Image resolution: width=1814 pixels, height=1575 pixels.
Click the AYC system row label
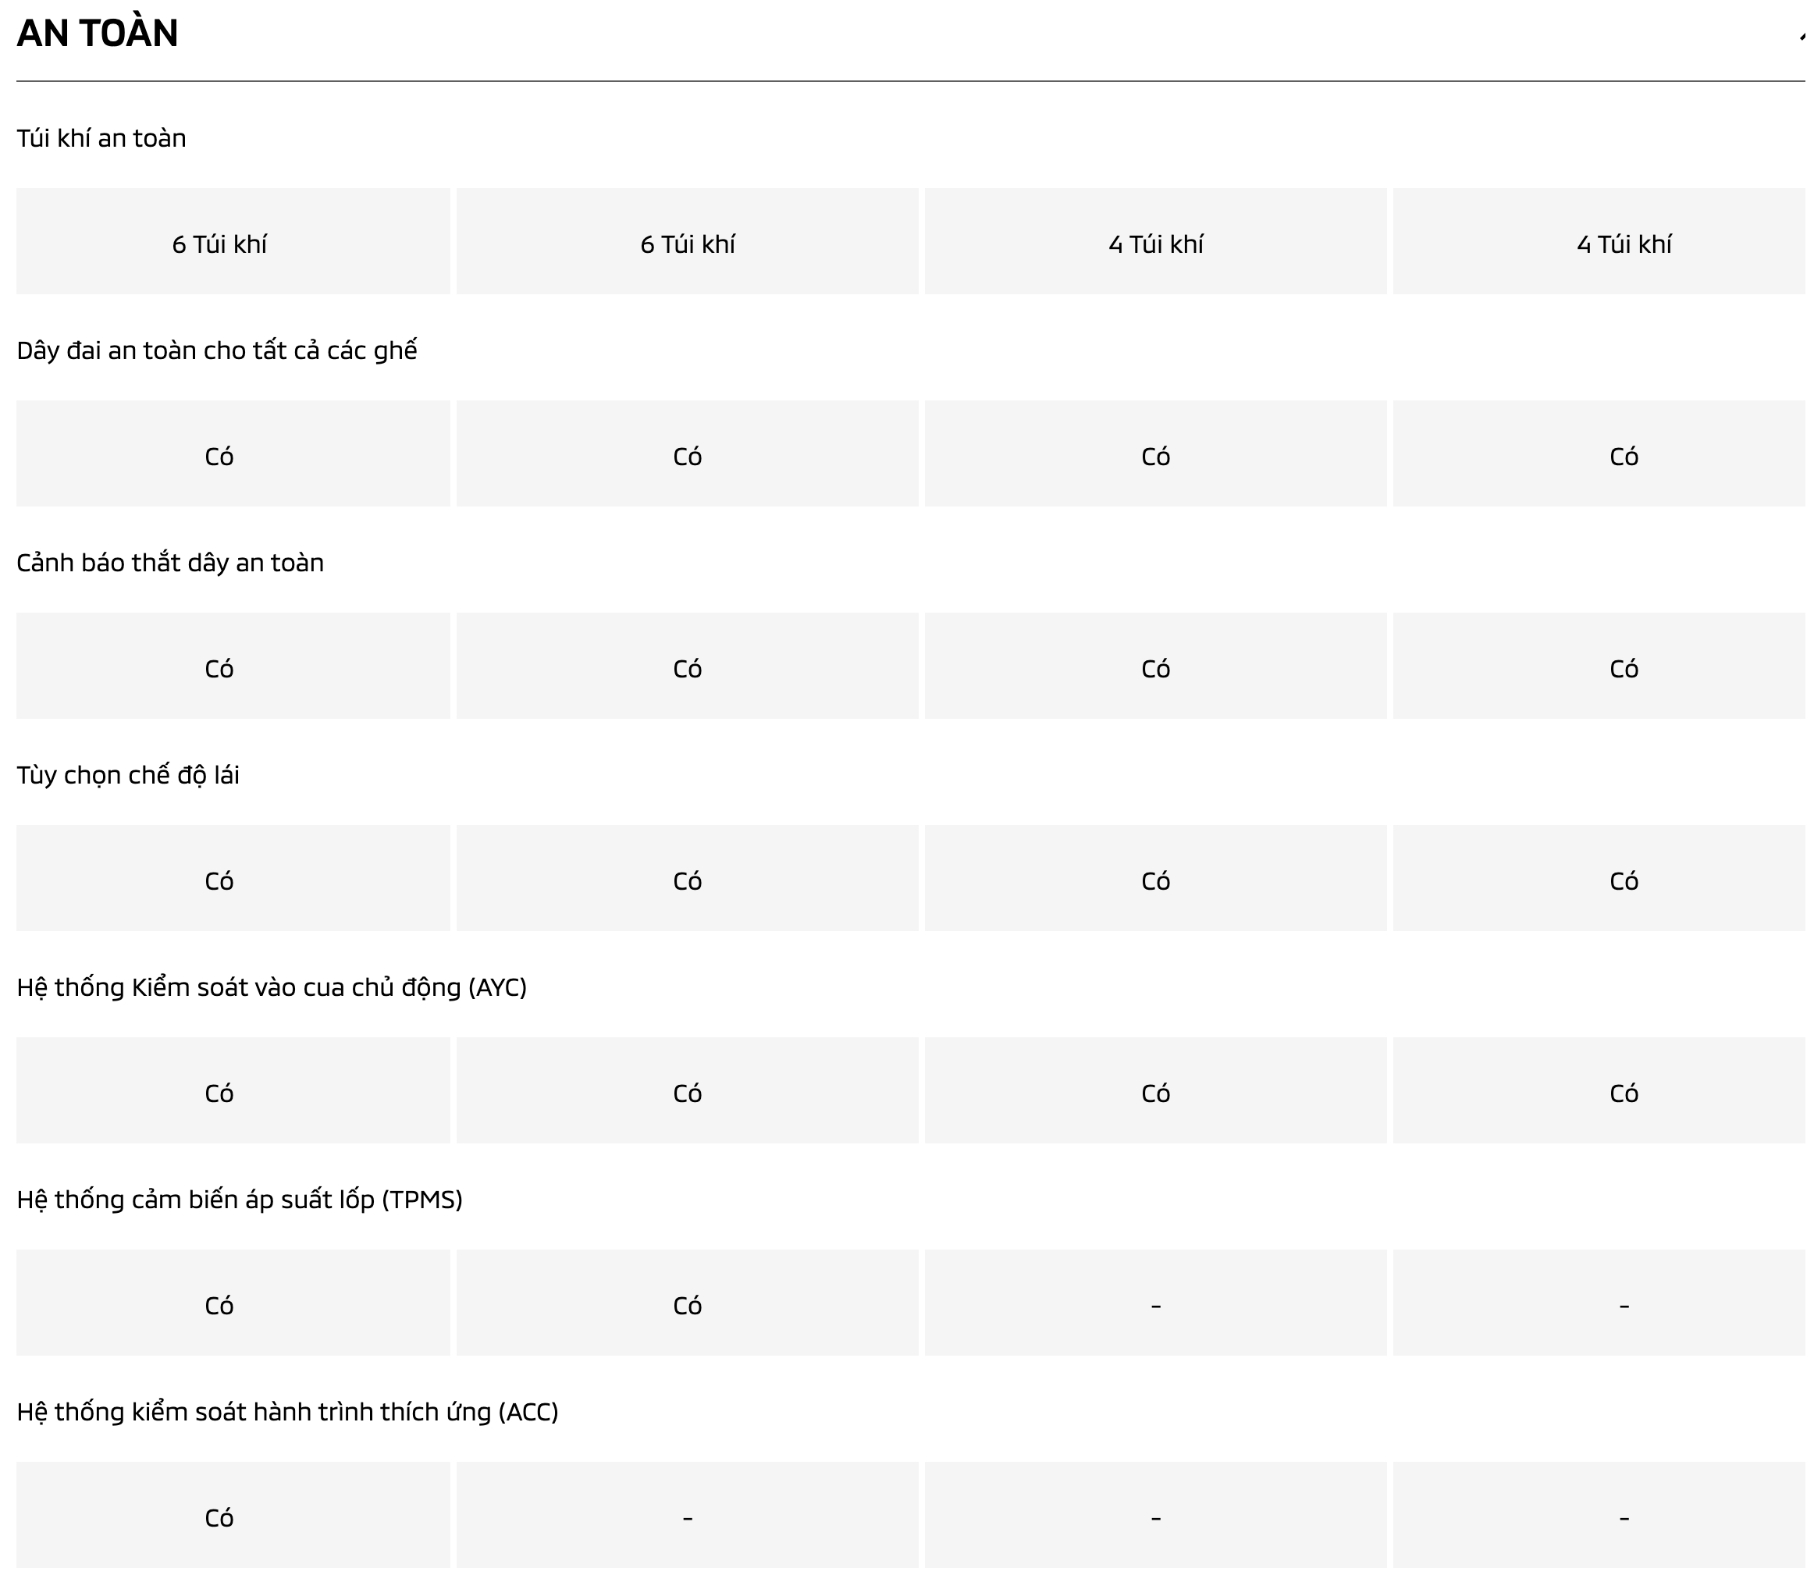tap(272, 987)
